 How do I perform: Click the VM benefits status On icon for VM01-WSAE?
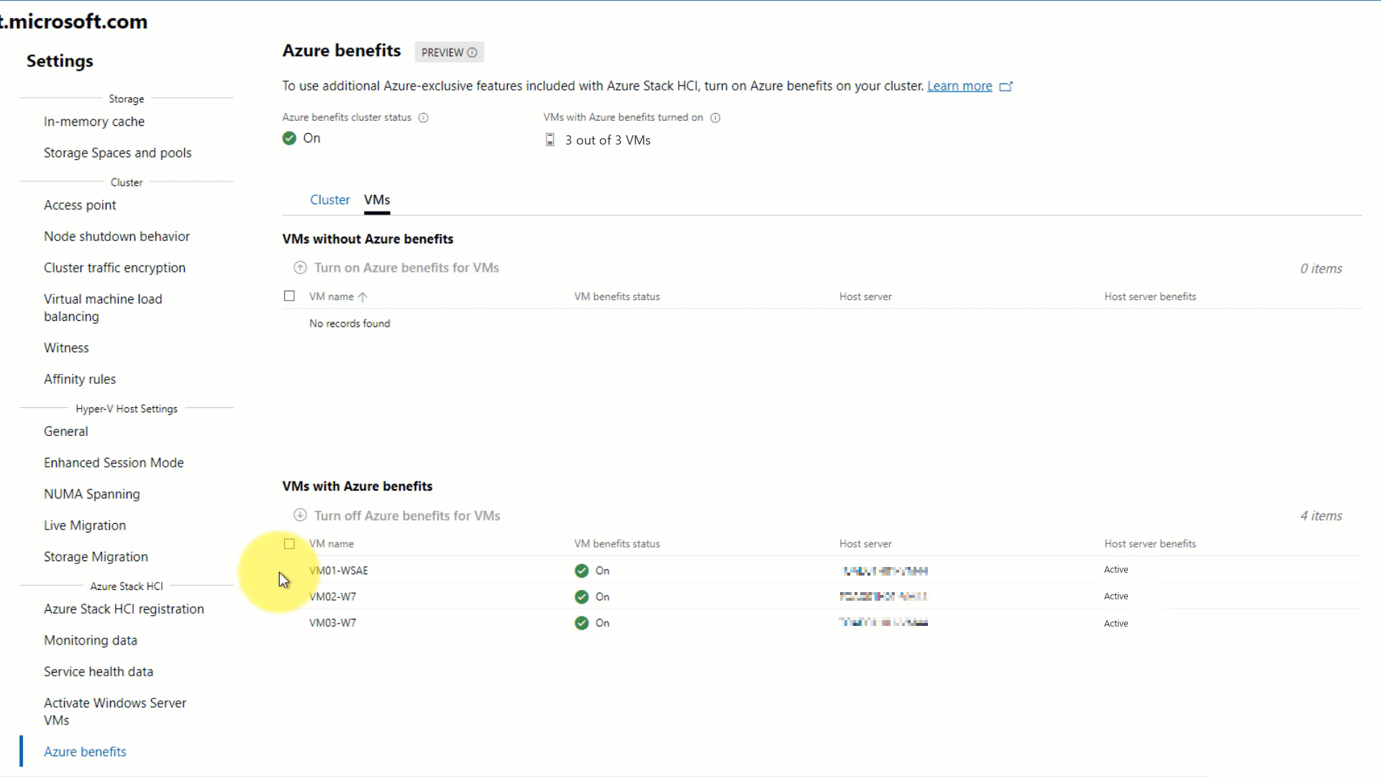click(x=581, y=569)
